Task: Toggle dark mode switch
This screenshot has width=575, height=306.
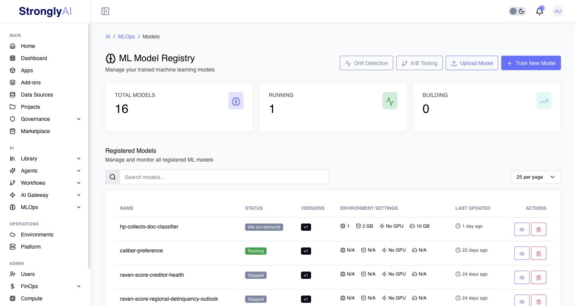Action: point(517,11)
